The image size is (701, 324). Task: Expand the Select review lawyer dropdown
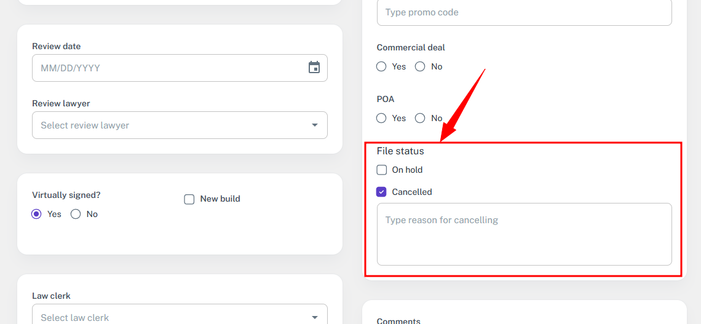180,125
